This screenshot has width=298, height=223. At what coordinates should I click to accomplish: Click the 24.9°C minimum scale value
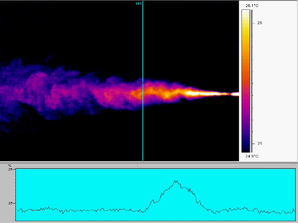[252, 156]
